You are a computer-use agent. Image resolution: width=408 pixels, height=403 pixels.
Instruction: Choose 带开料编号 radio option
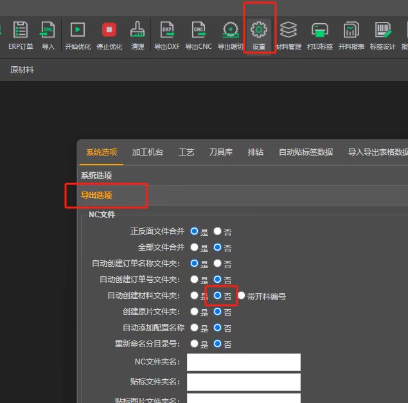[x=242, y=296]
